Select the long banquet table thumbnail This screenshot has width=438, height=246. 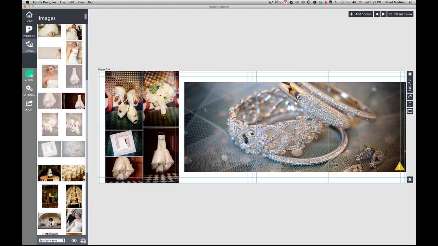[74, 196]
